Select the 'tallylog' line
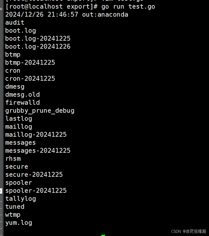The image size is (209, 236). tap(21, 199)
